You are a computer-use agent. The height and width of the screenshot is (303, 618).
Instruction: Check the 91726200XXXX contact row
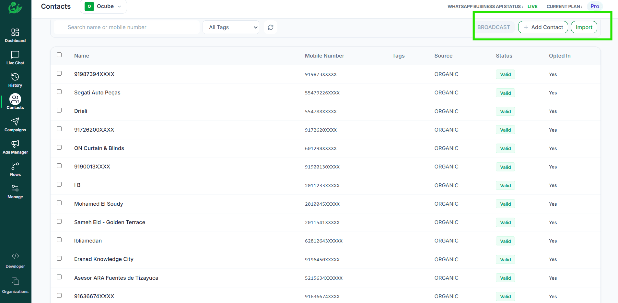[x=59, y=129]
